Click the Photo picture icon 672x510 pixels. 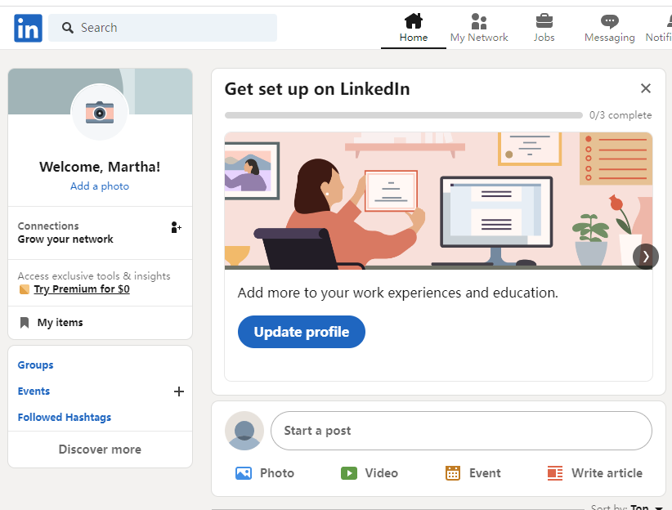[244, 473]
